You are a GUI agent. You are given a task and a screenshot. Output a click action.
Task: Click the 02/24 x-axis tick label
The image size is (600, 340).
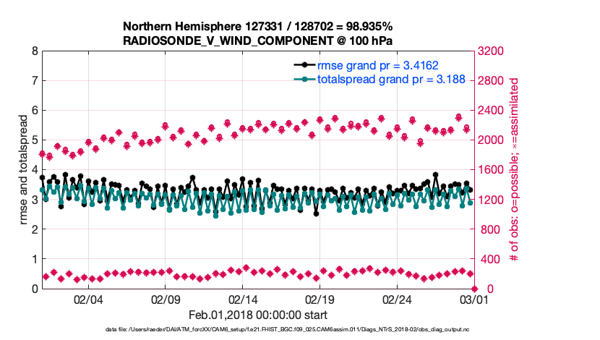point(398,299)
